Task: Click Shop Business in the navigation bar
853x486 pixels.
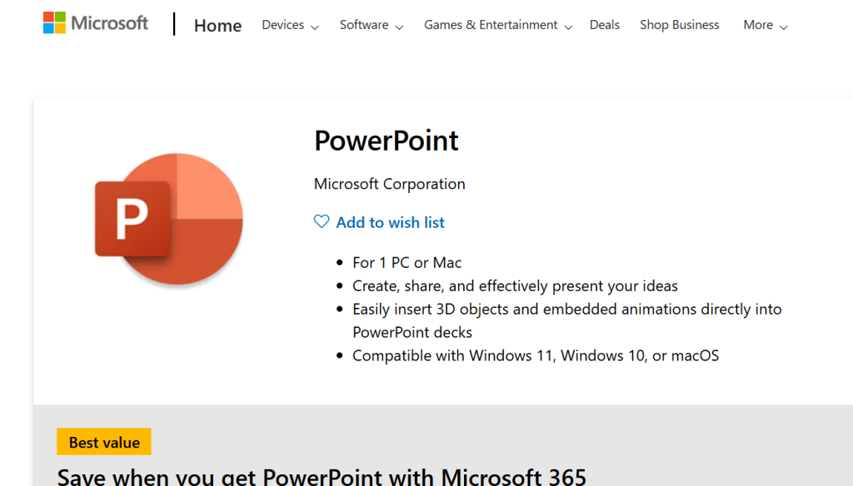Action: point(679,25)
